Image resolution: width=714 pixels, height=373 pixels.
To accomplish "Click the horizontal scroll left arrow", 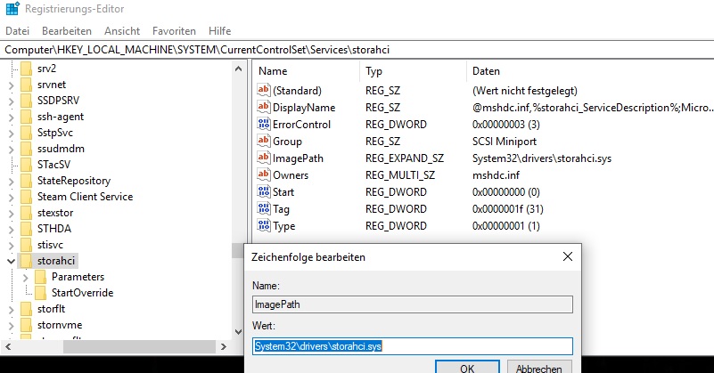I will click(8, 346).
